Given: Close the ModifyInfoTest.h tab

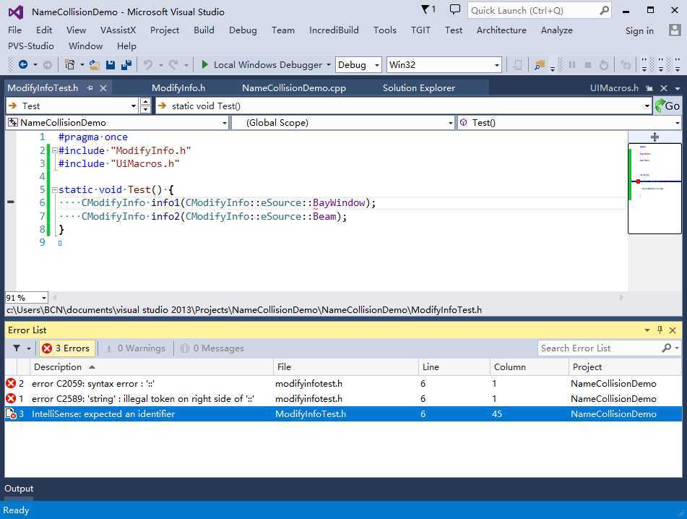Looking at the screenshot, I should [x=103, y=88].
